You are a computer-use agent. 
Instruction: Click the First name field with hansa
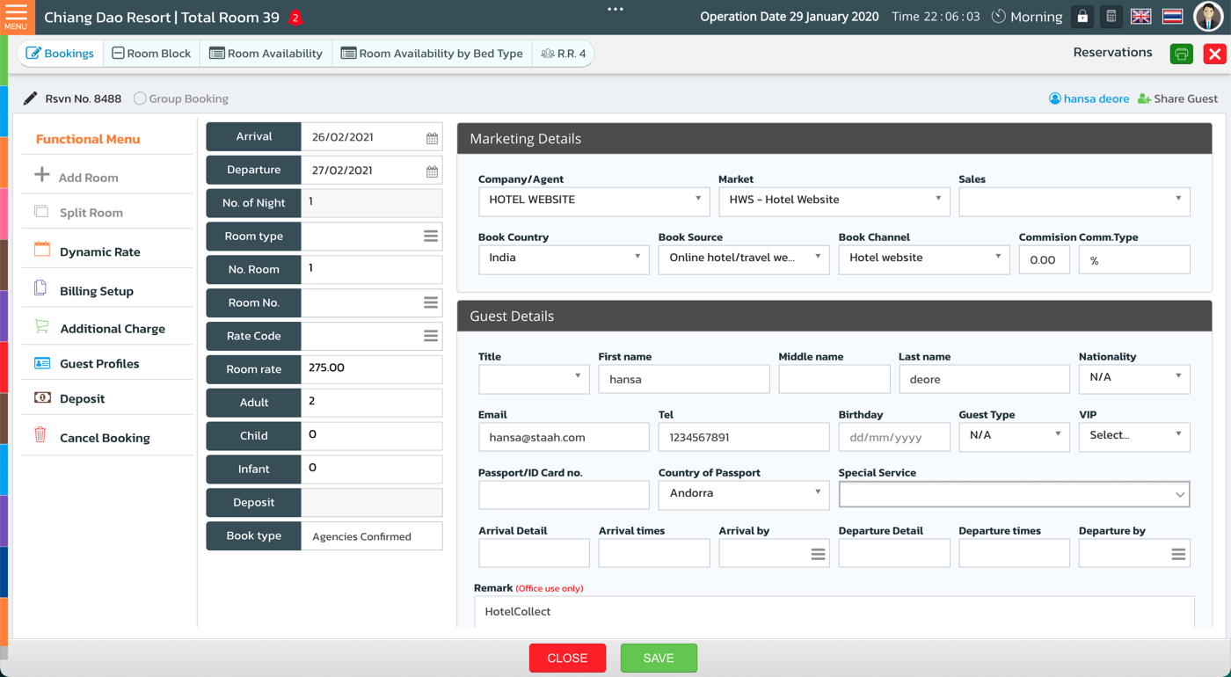[684, 379]
